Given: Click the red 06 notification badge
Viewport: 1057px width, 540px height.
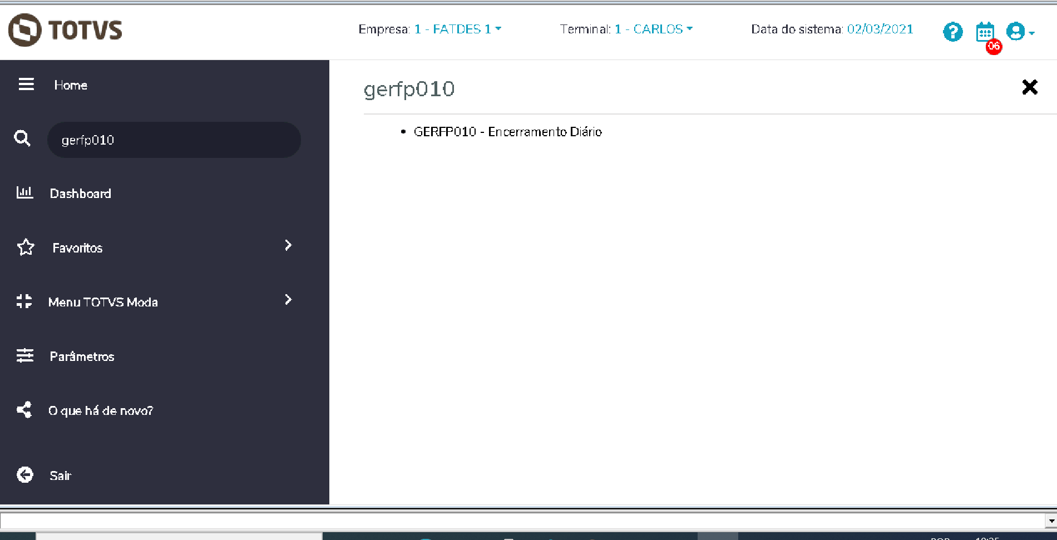Looking at the screenshot, I should (x=994, y=47).
